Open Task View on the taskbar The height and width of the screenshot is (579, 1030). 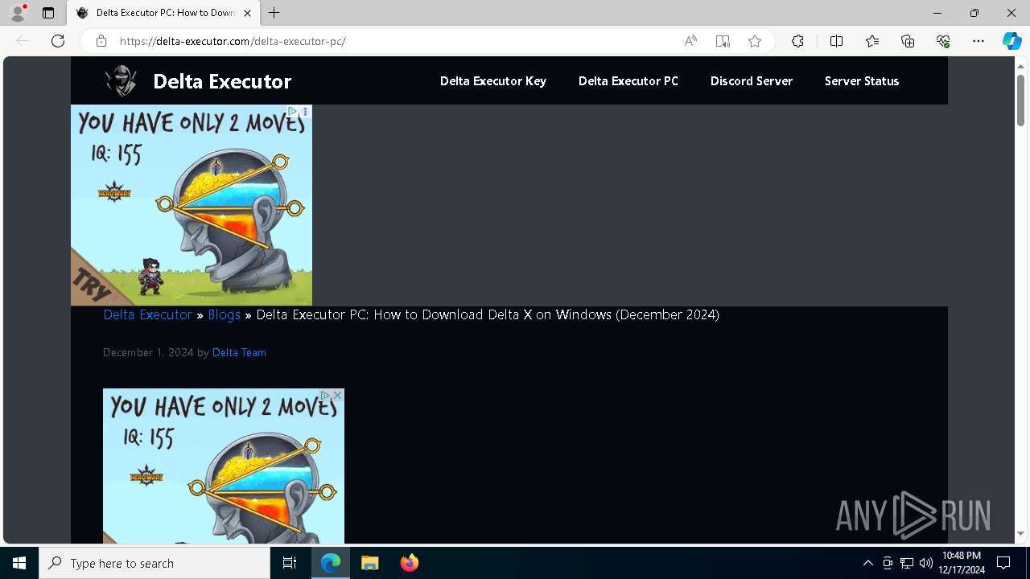coord(290,563)
